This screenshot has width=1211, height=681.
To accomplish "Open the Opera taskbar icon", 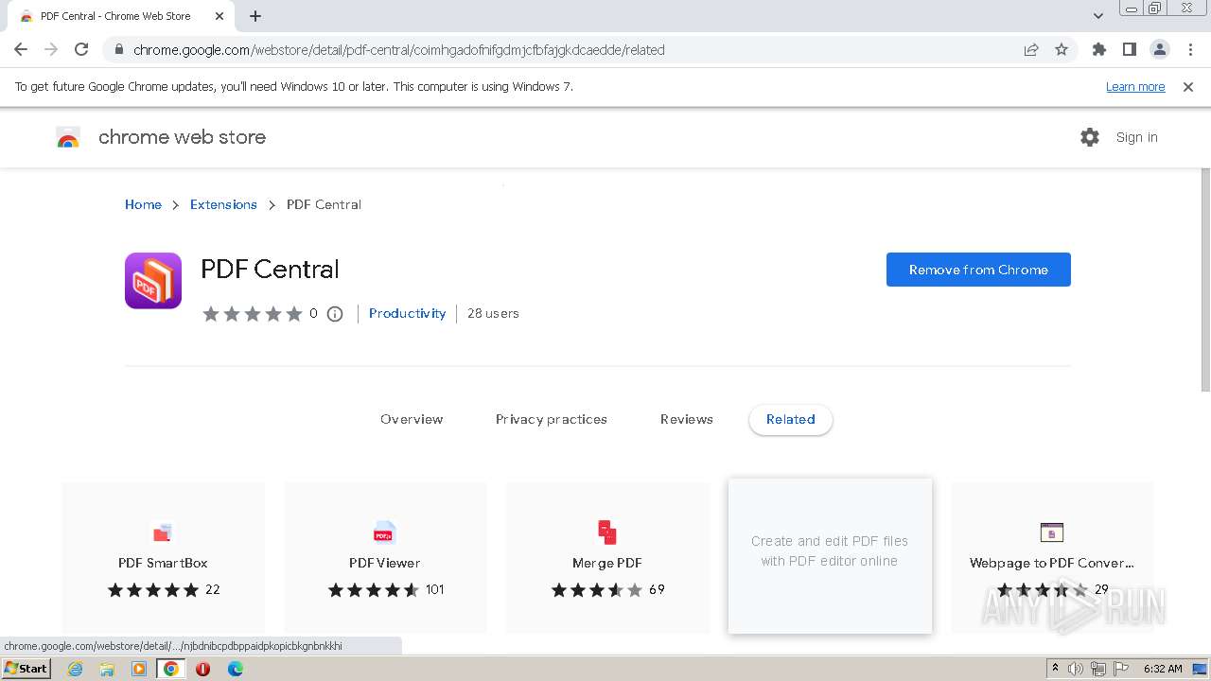I will pyautogui.click(x=202, y=669).
